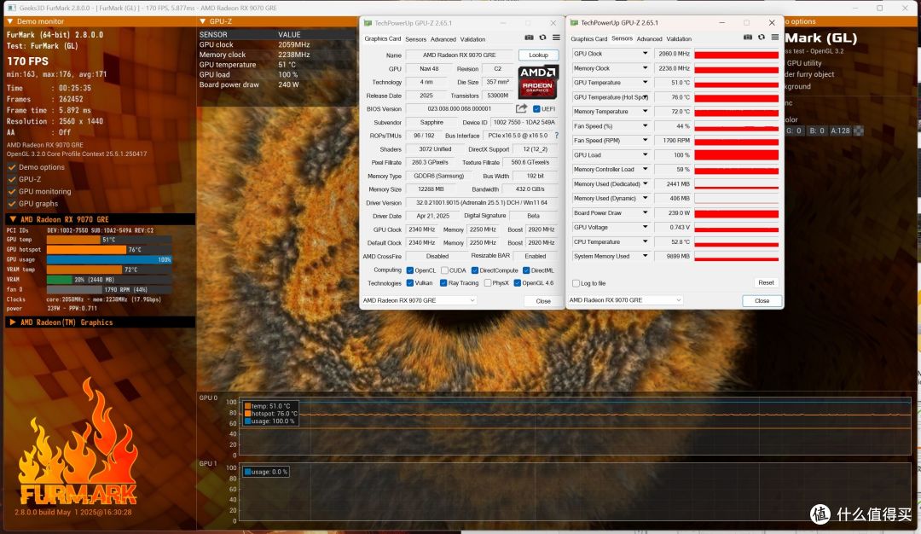Image resolution: width=921 pixels, height=534 pixels.
Task: Click refresh icon in left GPU-Z window
Action: point(542,38)
